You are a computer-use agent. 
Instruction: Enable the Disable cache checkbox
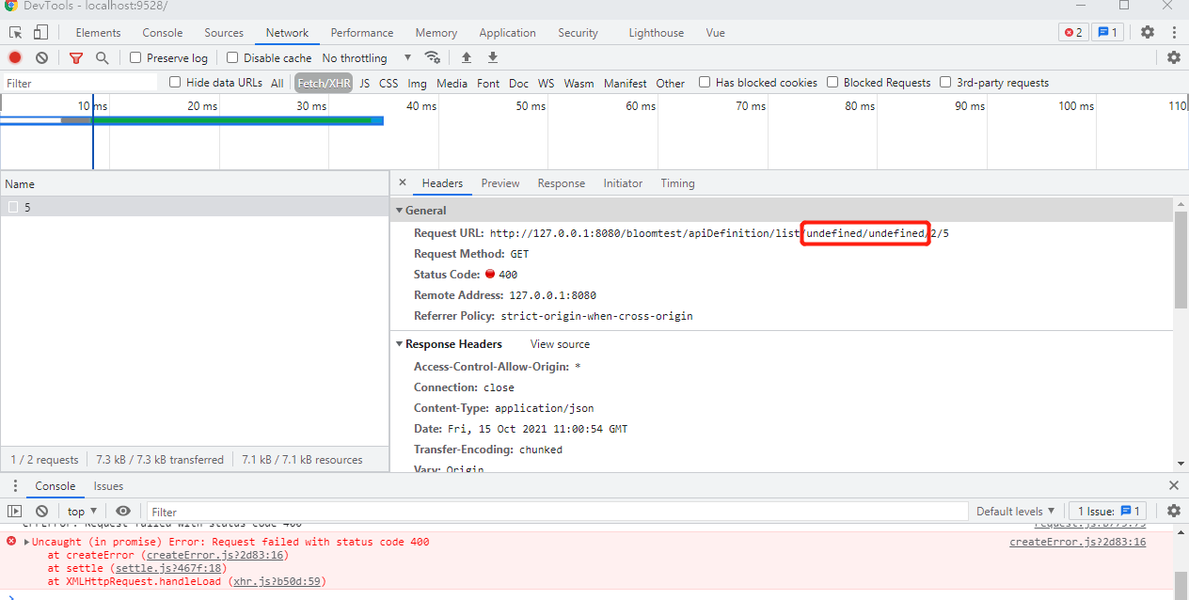(233, 57)
